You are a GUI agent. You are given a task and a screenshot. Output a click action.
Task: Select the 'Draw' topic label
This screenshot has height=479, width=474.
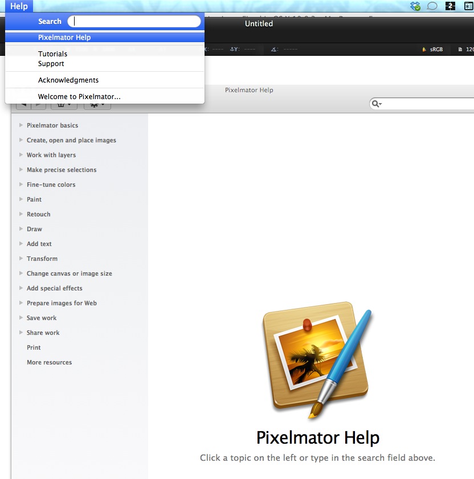point(34,229)
